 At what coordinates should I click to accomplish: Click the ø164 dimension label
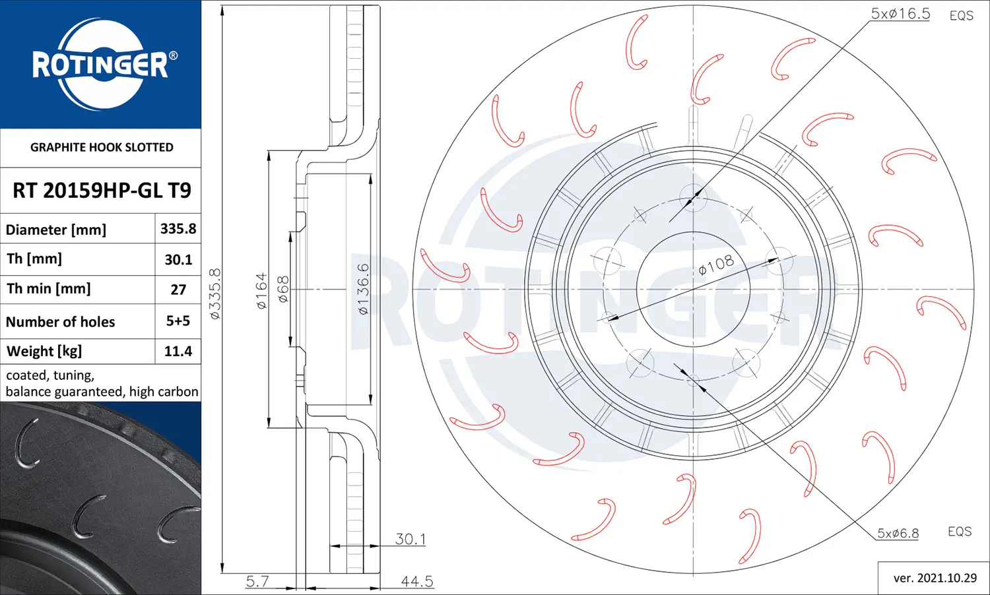pyautogui.click(x=261, y=291)
